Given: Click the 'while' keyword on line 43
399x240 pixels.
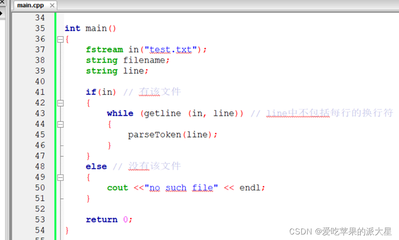Looking at the screenshot, I should [x=120, y=113].
